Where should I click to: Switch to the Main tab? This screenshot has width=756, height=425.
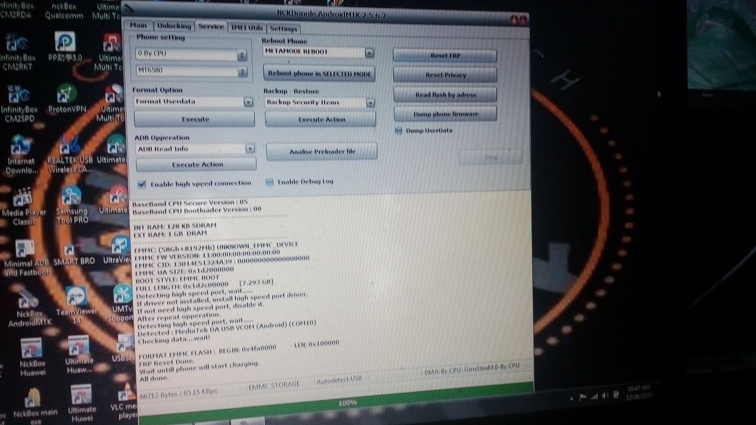pyautogui.click(x=138, y=25)
